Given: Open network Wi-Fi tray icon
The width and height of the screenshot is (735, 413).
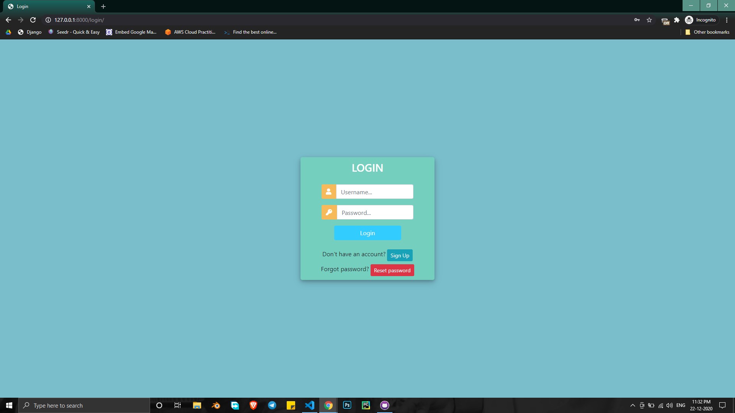Looking at the screenshot, I should 661,405.
